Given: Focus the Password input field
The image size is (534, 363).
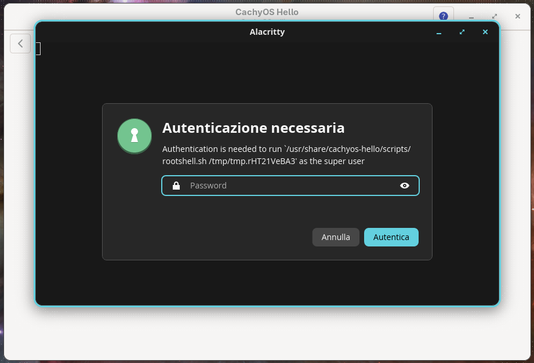Looking at the screenshot, I should click(290, 186).
